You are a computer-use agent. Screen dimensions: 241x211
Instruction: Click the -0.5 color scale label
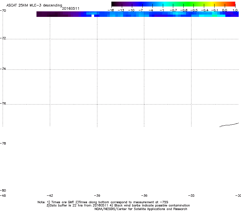(x=194, y=10)
